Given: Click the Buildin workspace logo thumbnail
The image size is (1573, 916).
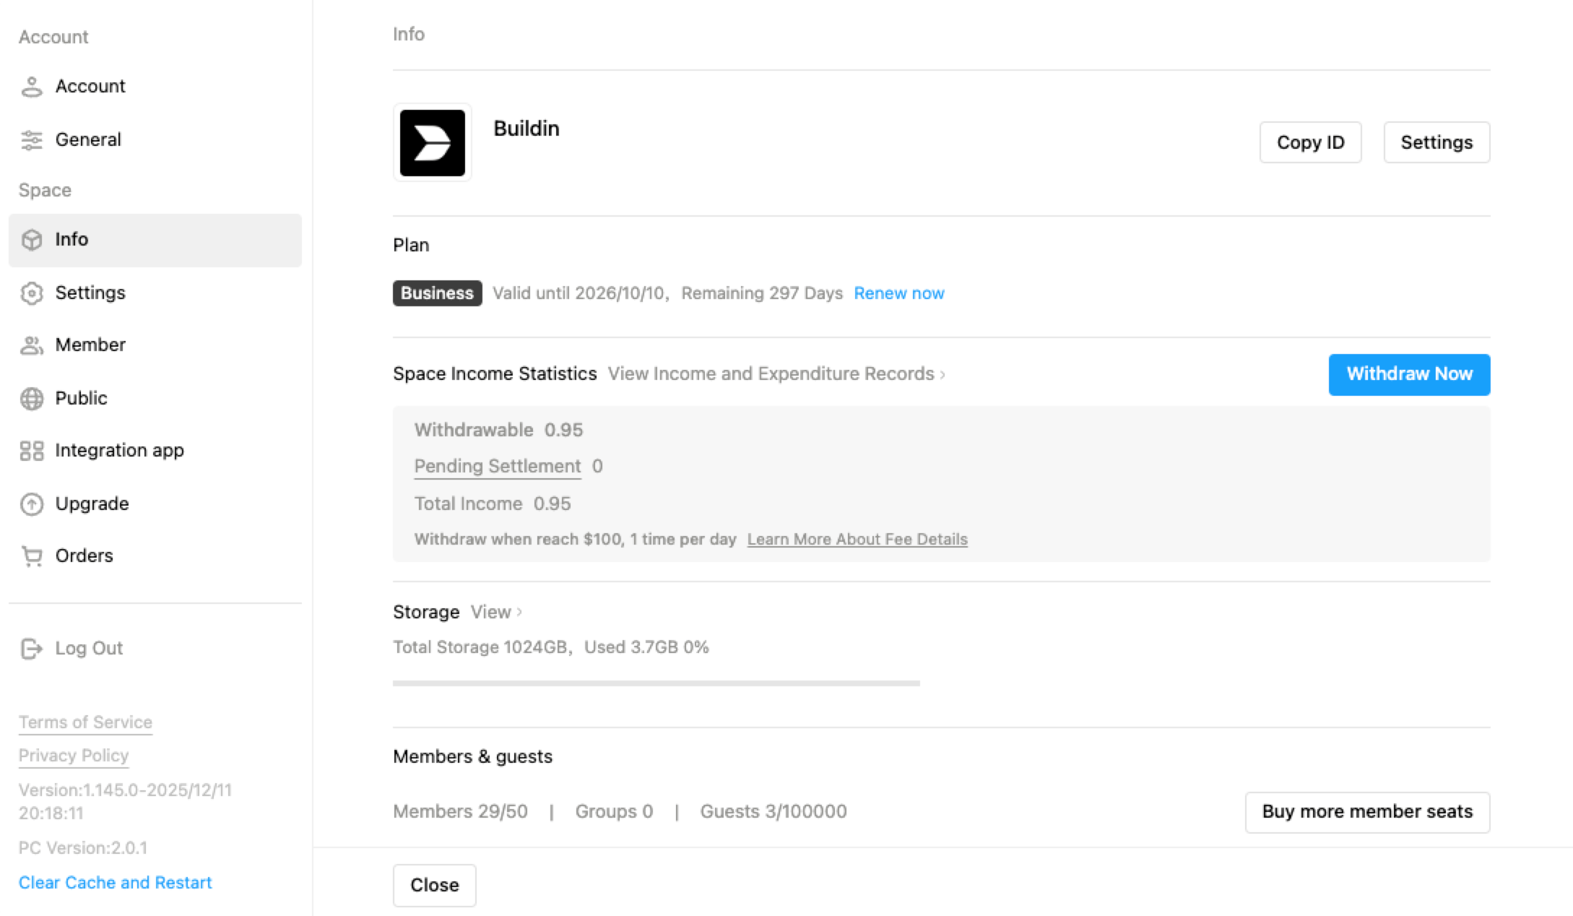Looking at the screenshot, I should pos(432,142).
